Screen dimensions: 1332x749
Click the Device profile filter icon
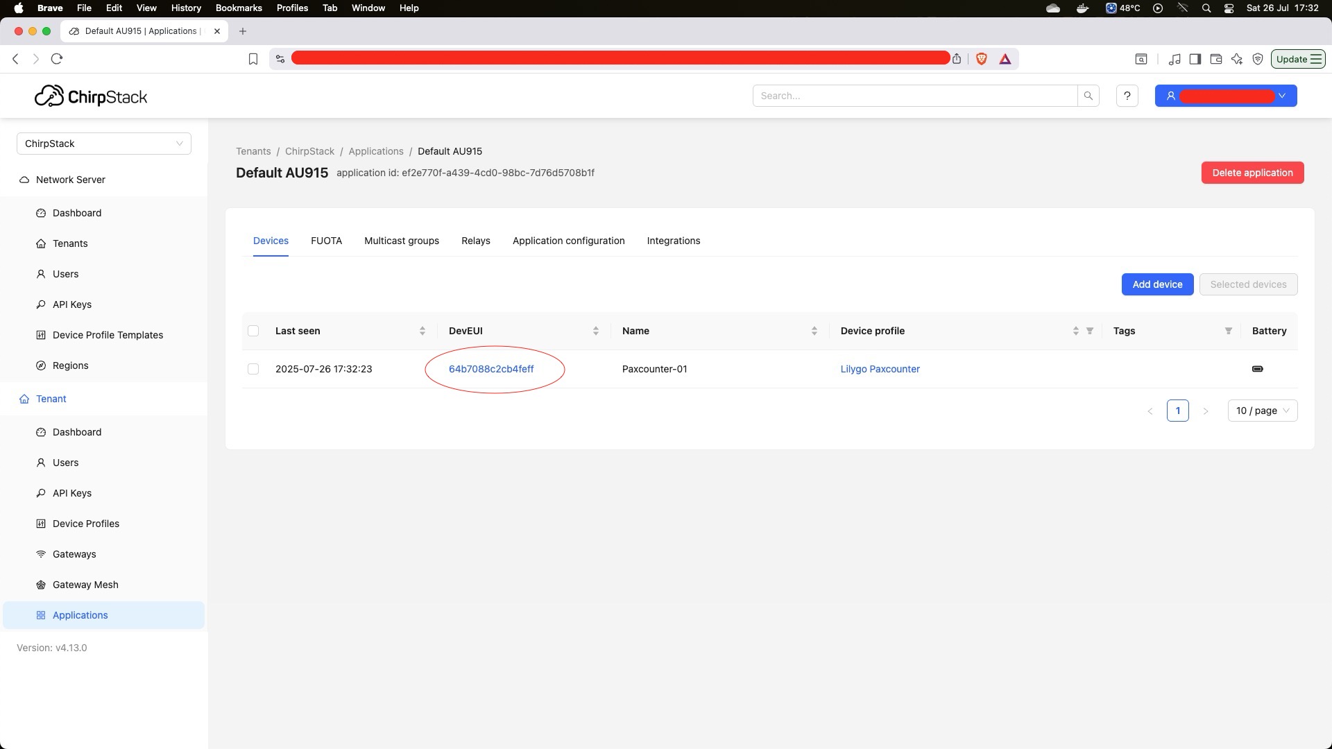click(x=1090, y=331)
